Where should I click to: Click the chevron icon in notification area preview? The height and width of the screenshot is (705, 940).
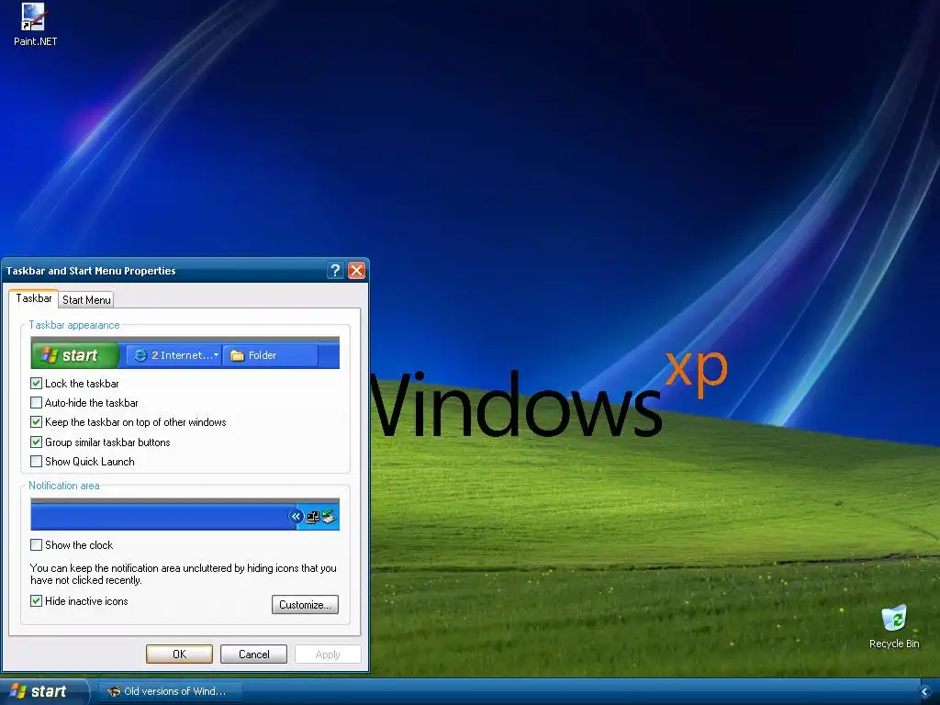coord(296,516)
